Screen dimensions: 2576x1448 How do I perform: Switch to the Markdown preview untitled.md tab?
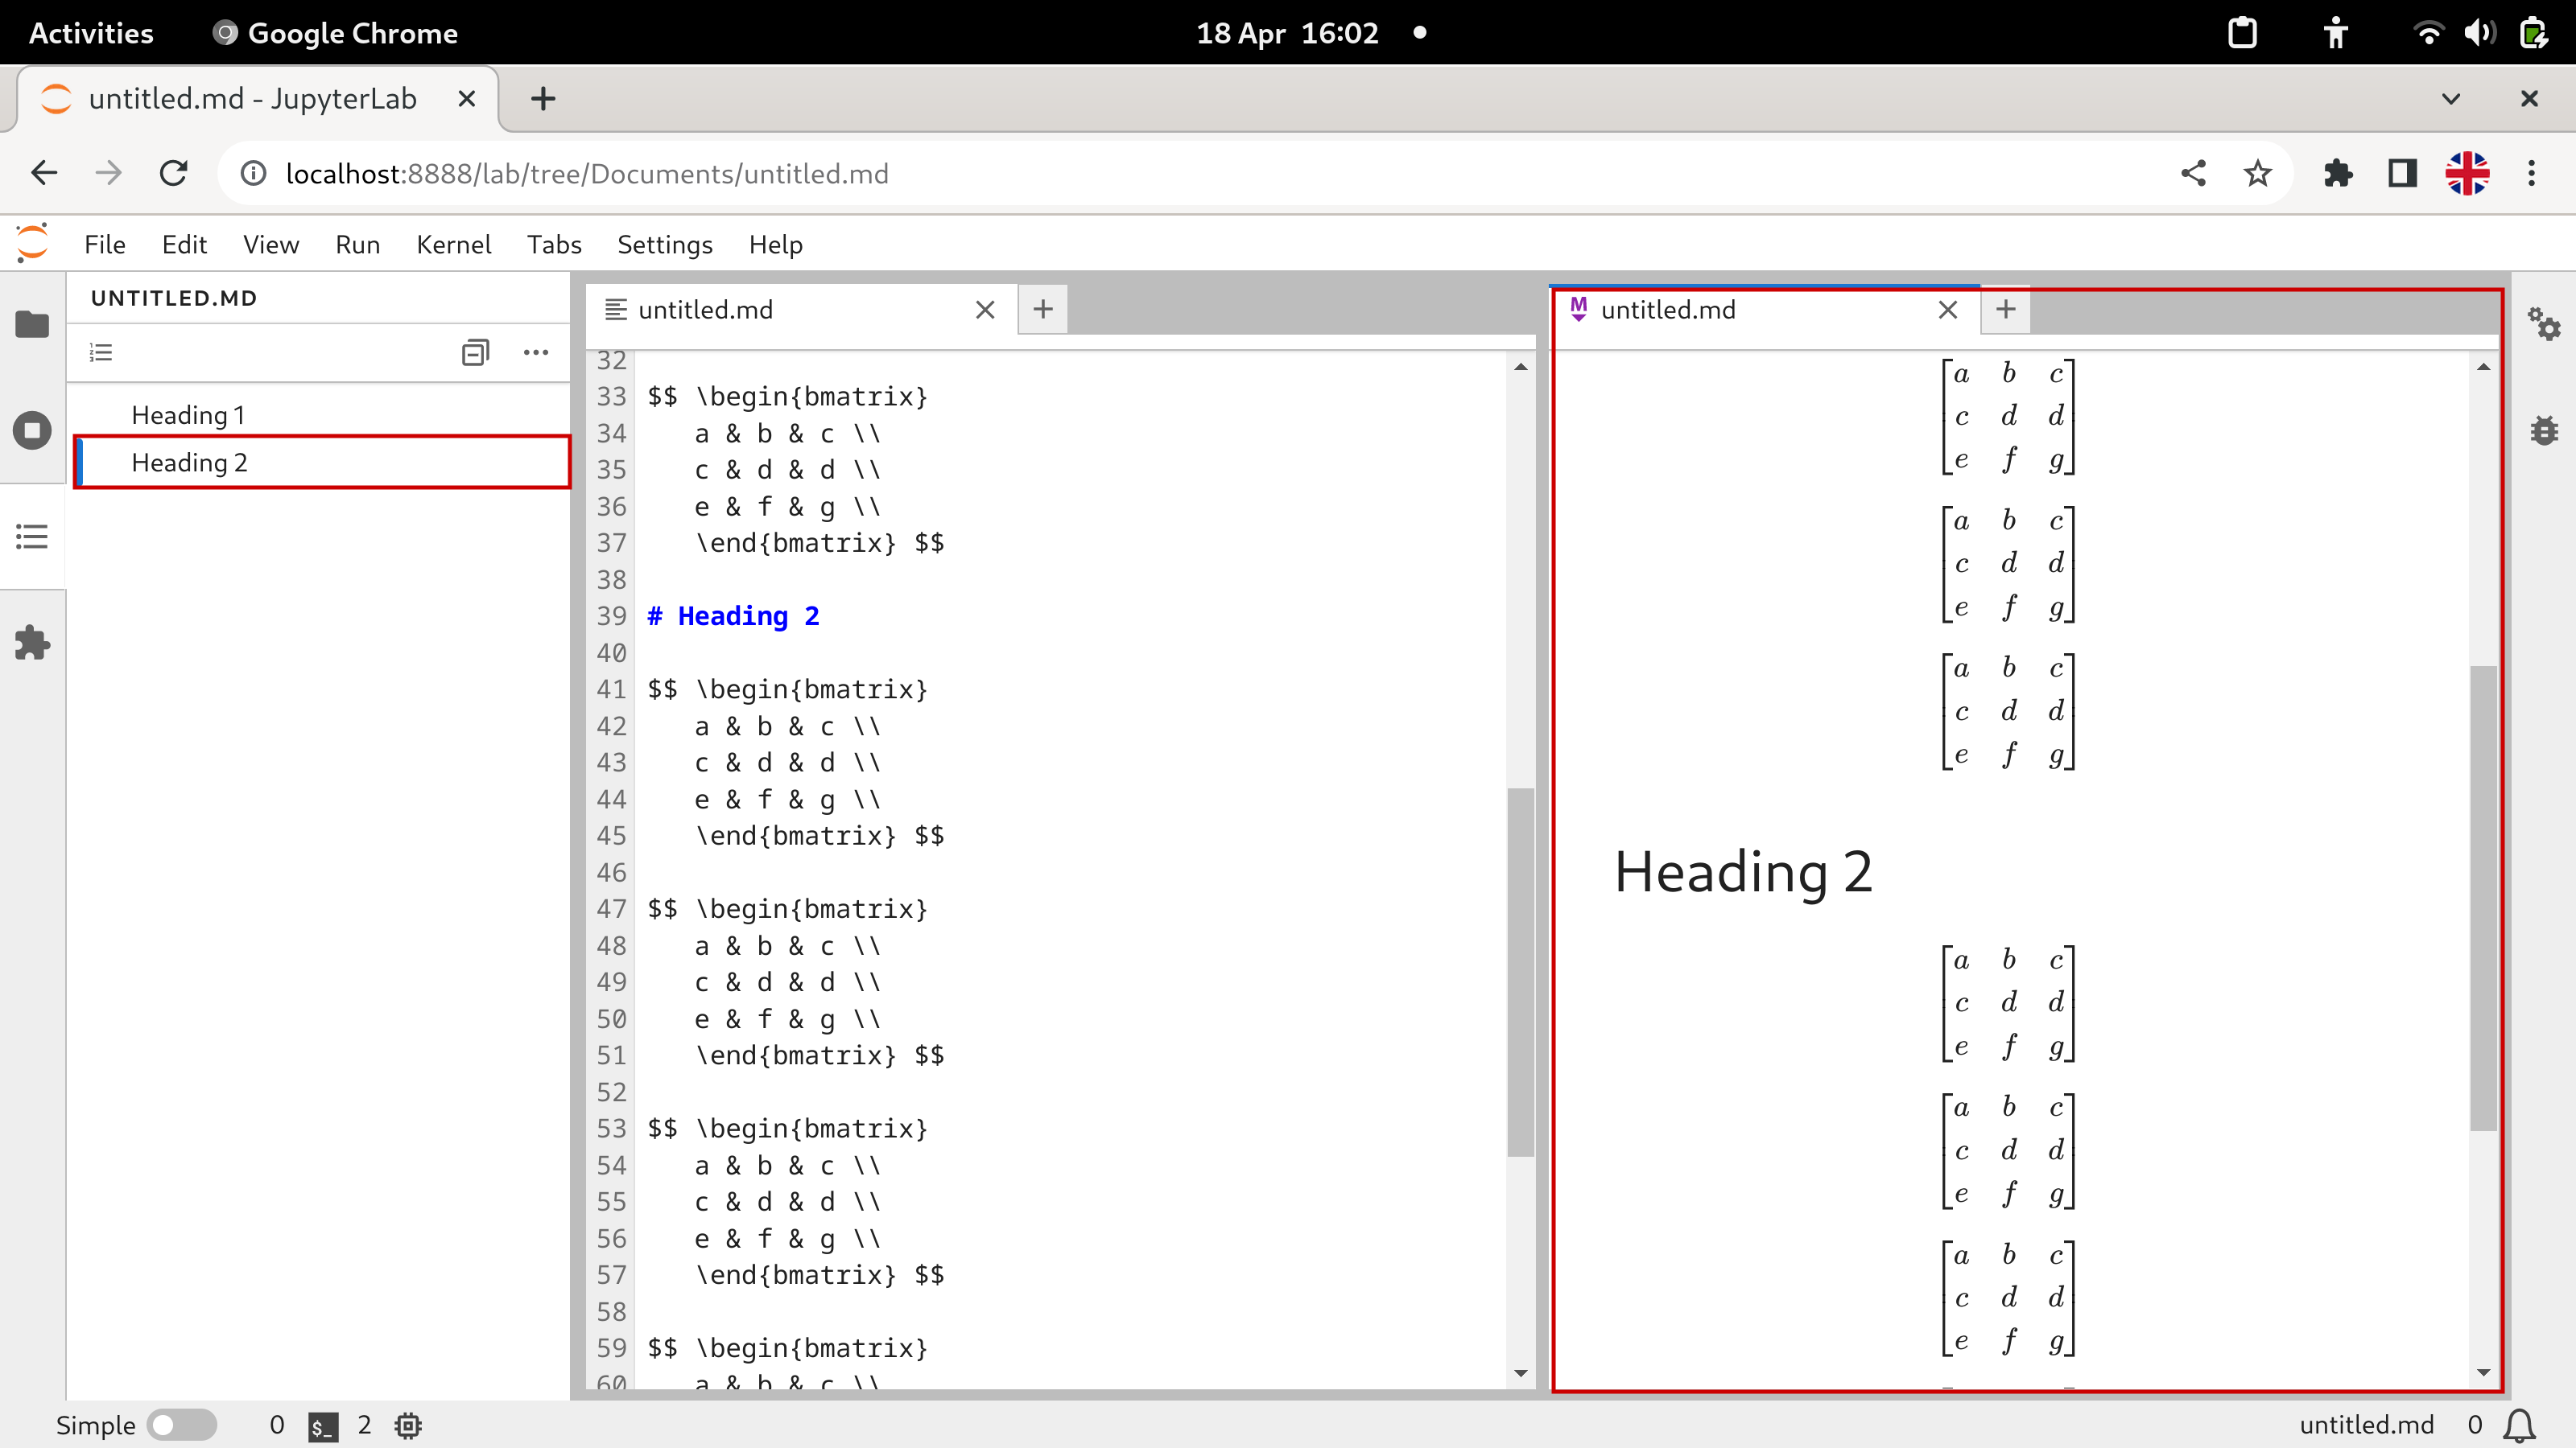coord(1668,310)
